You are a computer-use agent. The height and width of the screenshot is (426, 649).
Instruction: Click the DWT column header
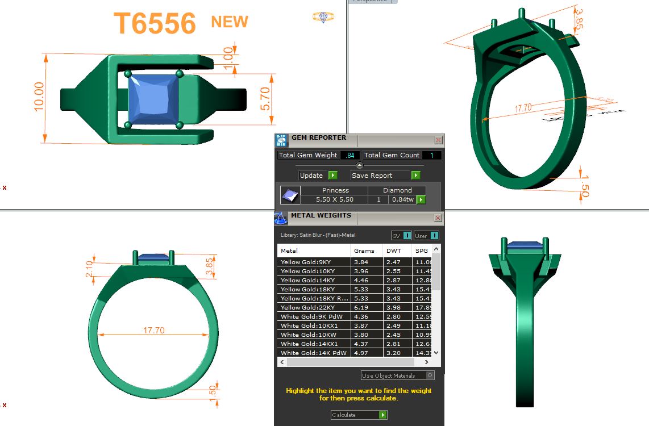pos(397,250)
